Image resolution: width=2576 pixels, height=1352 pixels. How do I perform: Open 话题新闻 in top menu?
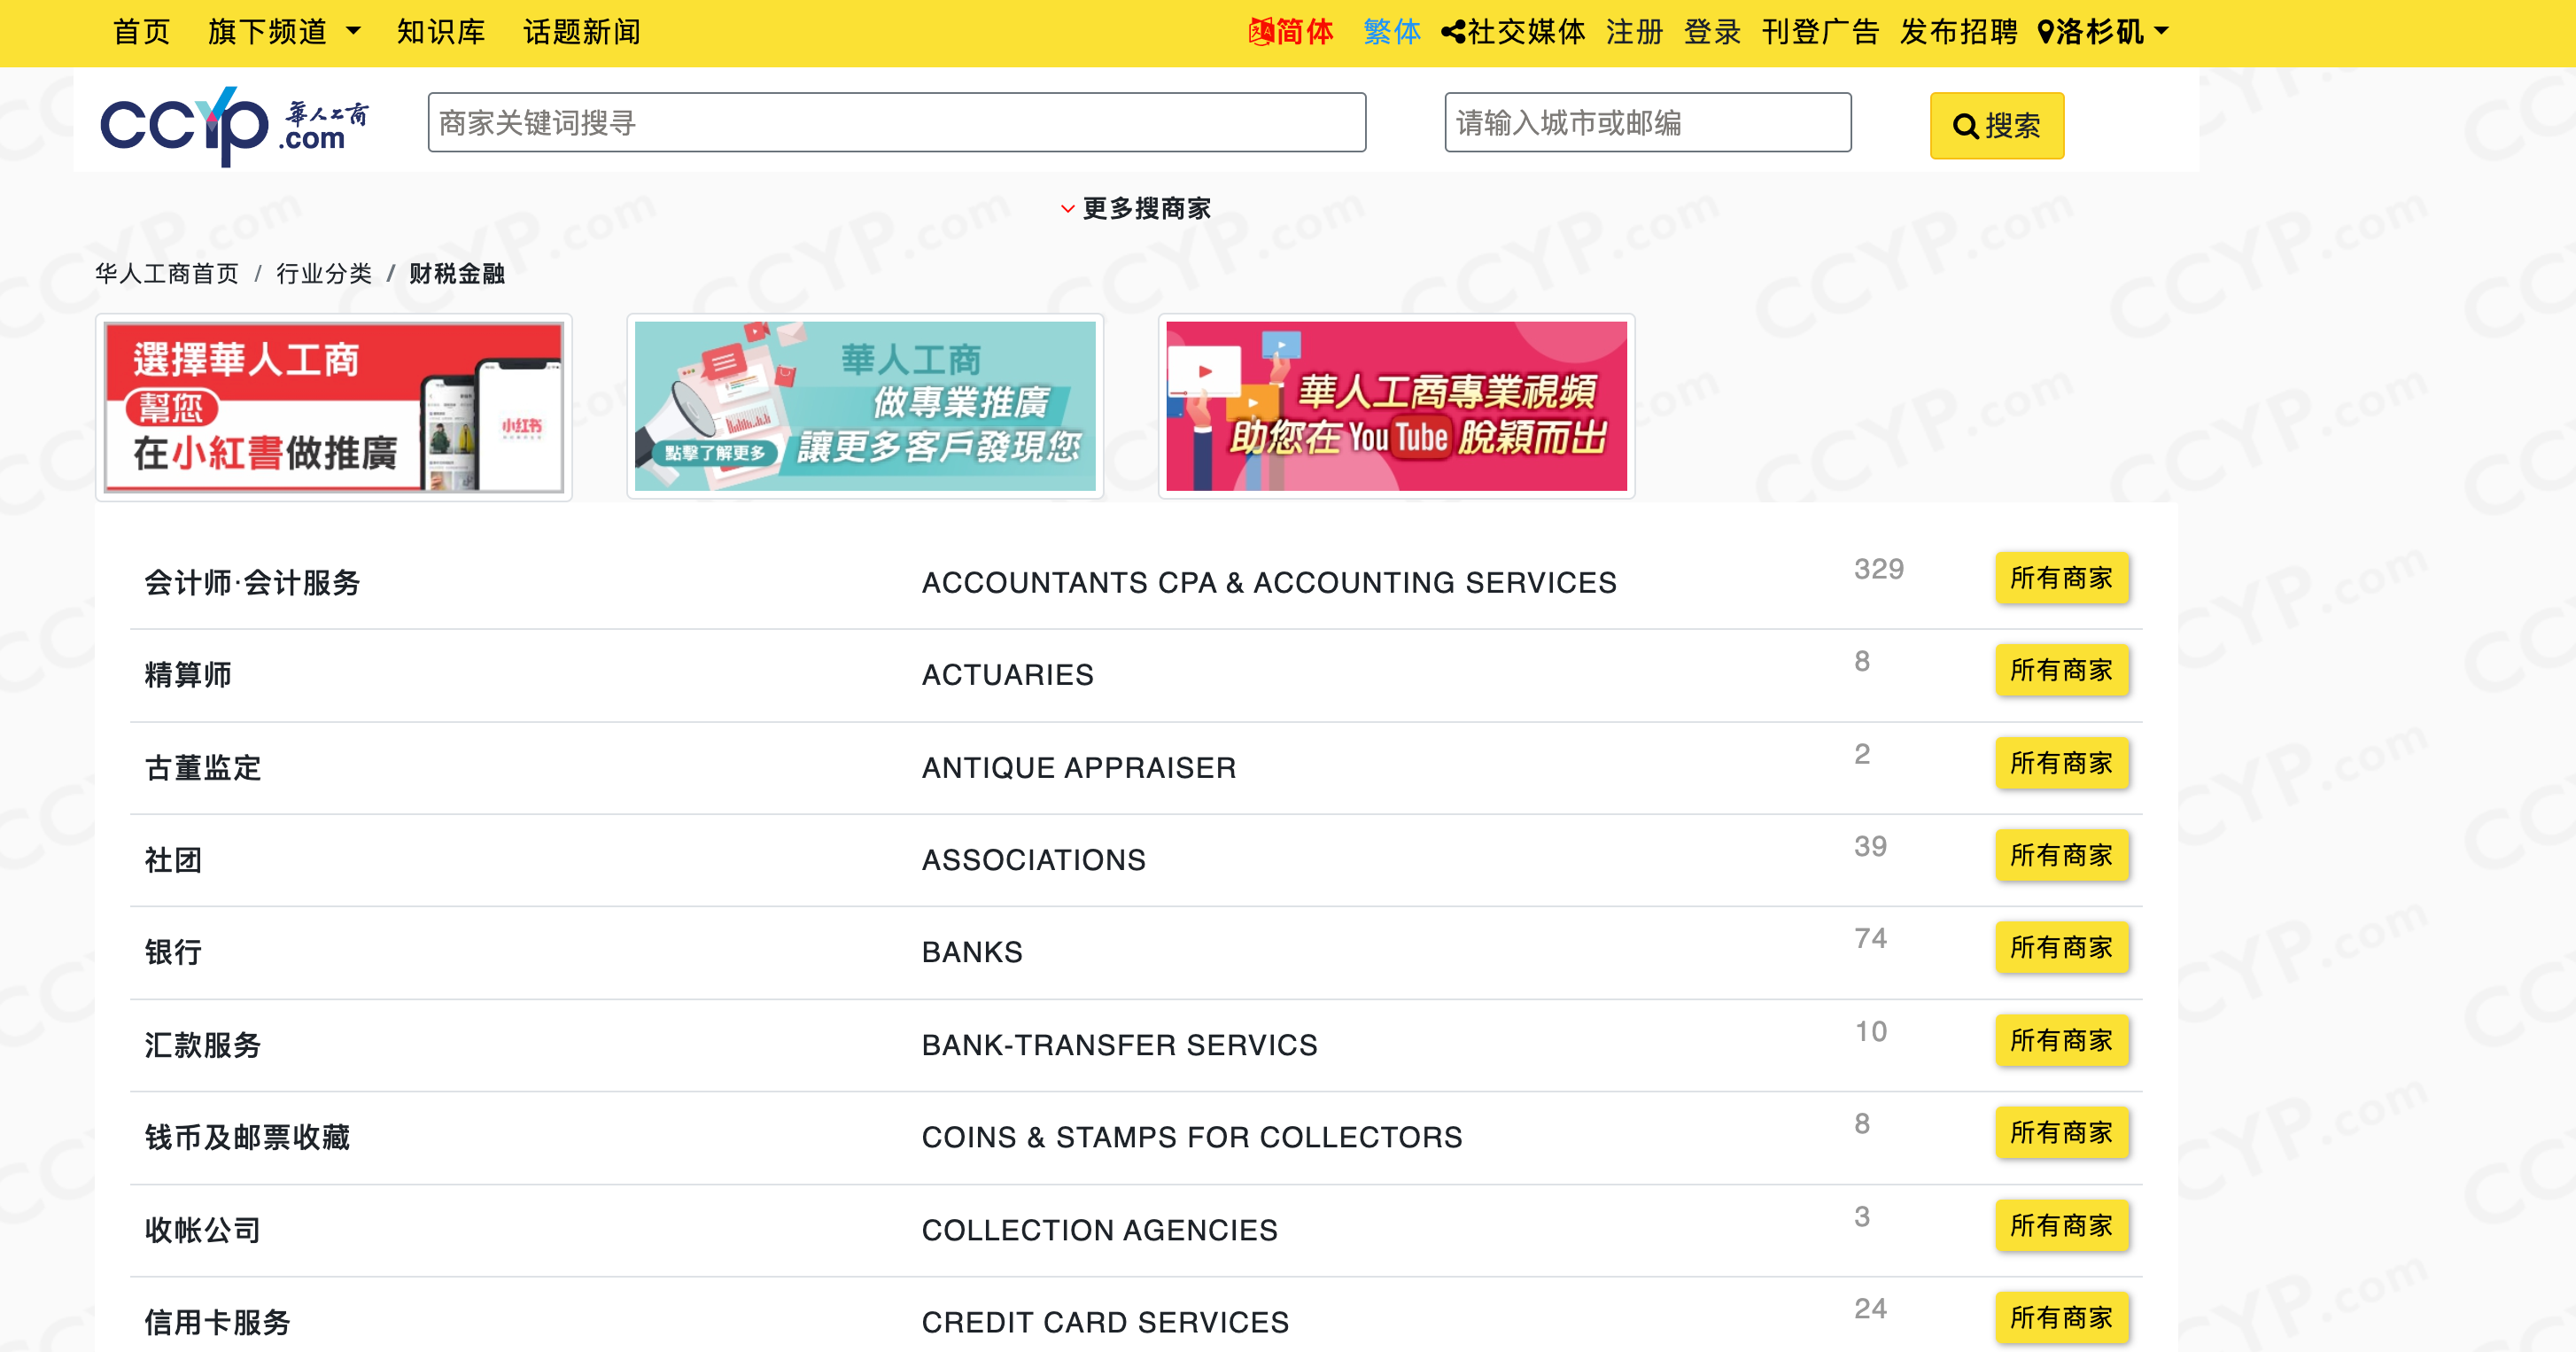581,32
